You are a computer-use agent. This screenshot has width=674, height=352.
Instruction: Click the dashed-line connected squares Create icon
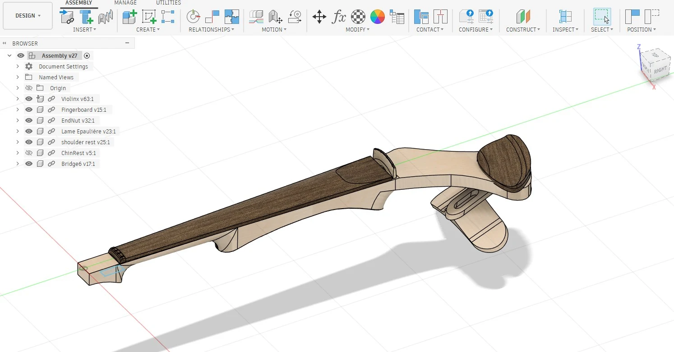(168, 17)
